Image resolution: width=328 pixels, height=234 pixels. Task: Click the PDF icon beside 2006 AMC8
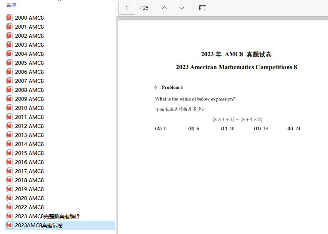pos(9,72)
